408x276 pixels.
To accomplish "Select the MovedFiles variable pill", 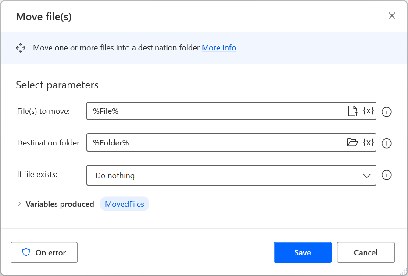I will click(x=125, y=204).
